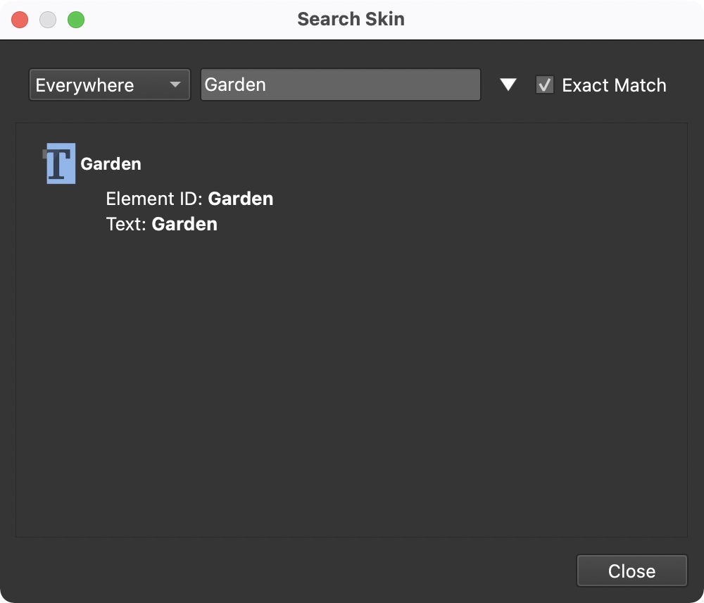Click the bold Garden value after Element ID

coord(241,199)
